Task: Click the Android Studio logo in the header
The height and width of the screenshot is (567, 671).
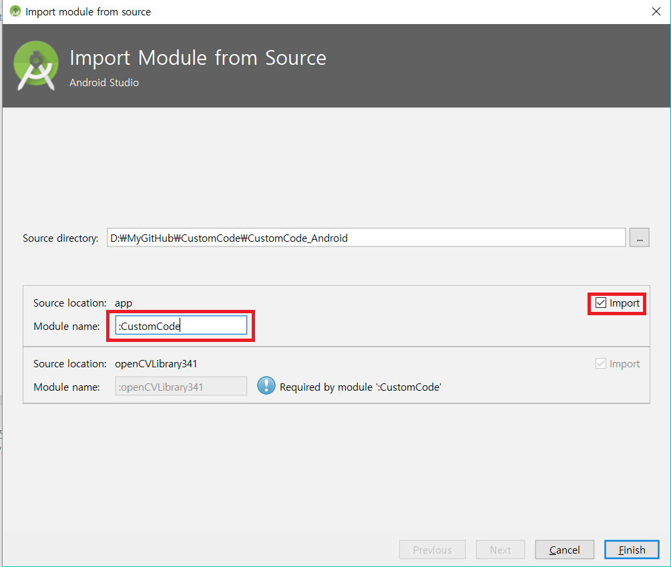Action: tap(36, 65)
